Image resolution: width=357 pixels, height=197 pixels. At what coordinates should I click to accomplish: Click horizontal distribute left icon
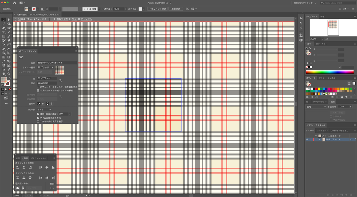(40, 178)
